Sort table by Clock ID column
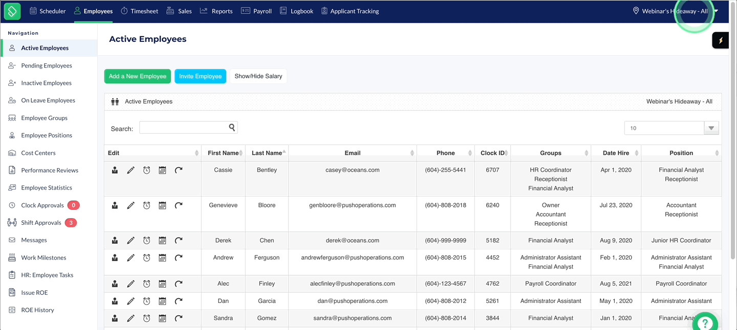 (x=492, y=153)
